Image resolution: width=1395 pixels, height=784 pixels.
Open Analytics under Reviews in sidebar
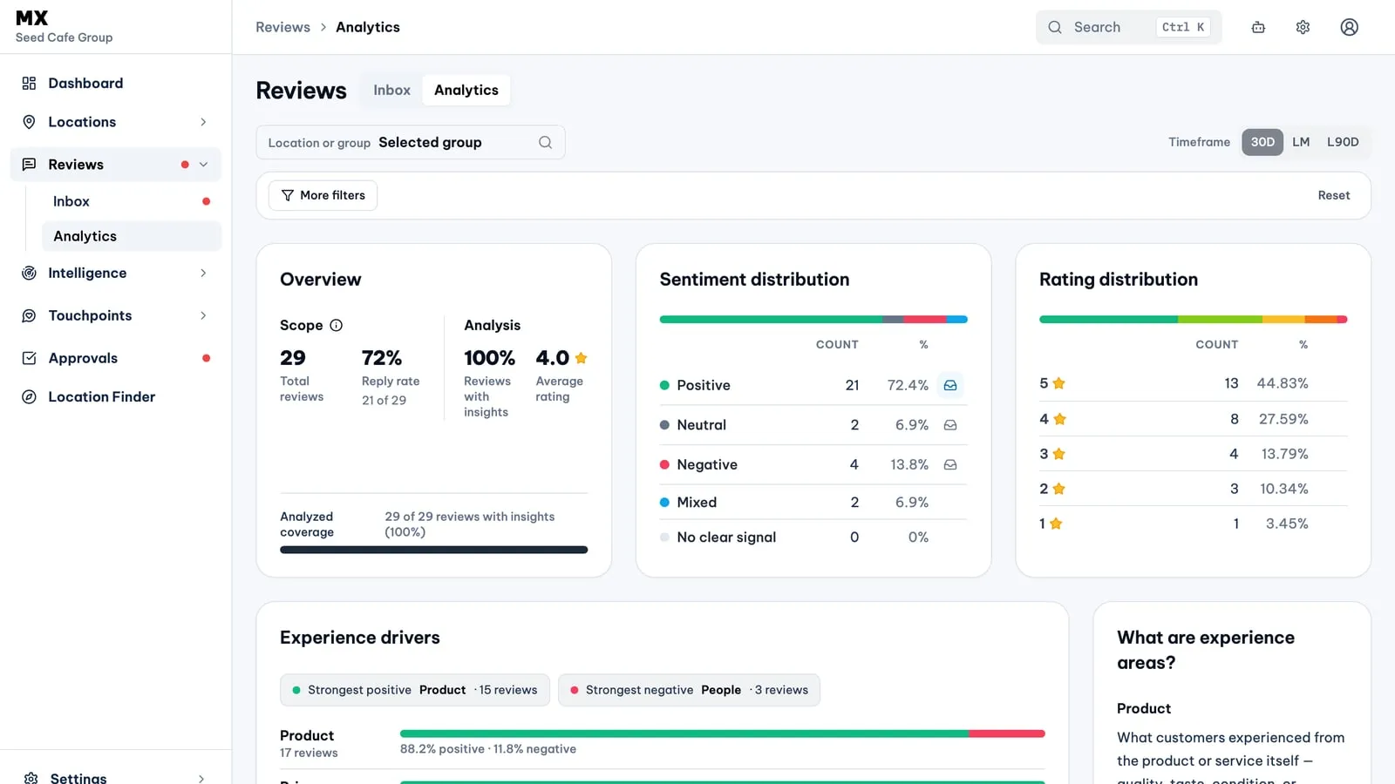pos(132,236)
